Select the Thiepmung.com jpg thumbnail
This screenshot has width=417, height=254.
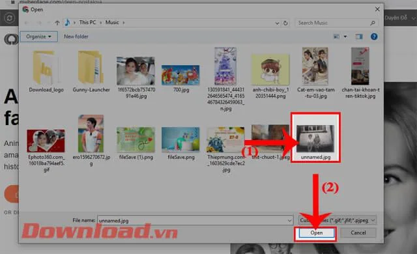(x=225, y=140)
